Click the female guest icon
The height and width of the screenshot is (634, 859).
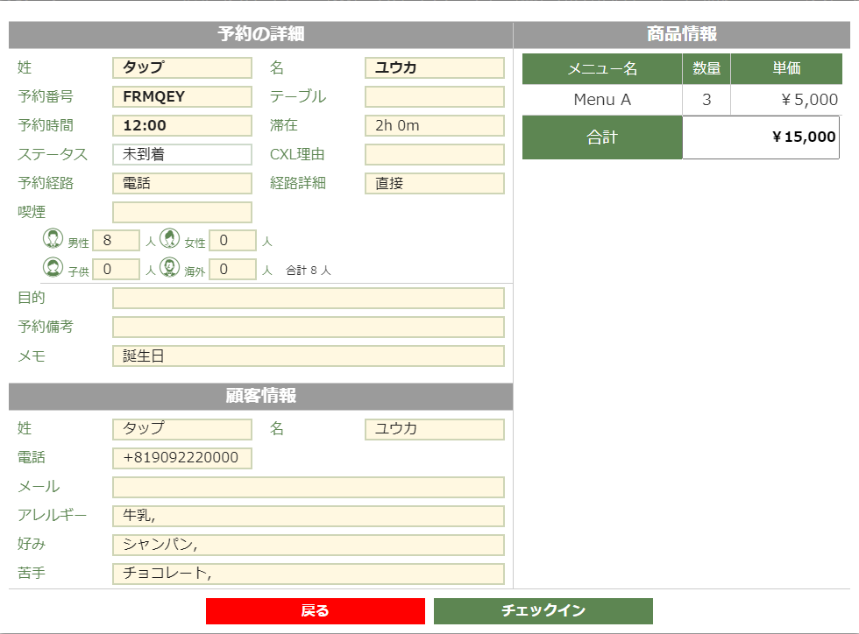click(170, 239)
